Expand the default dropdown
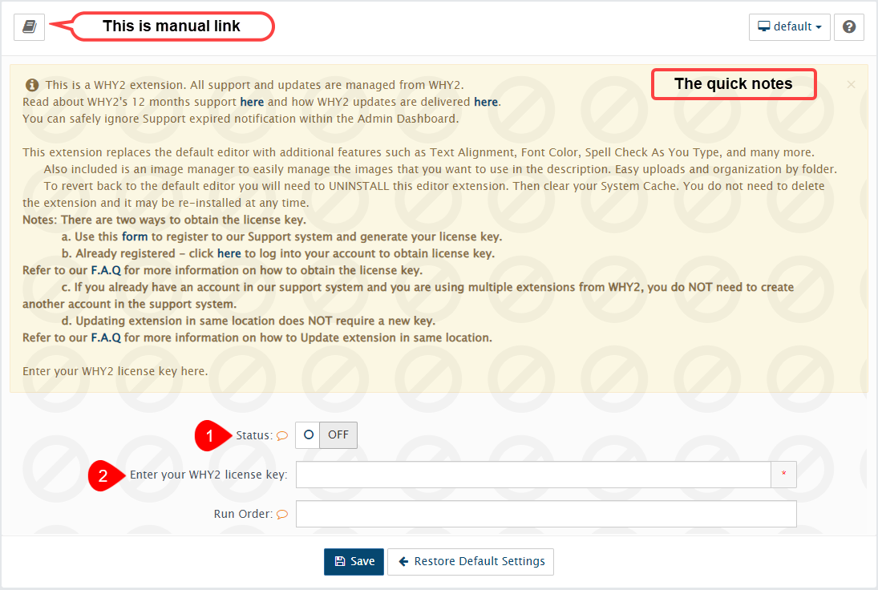The image size is (878, 590). (x=790, y=26)
